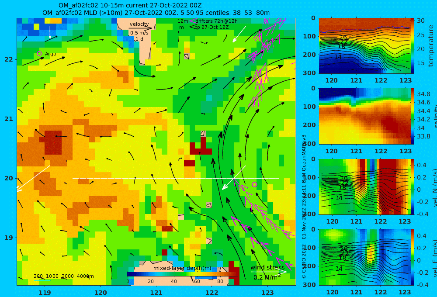Click the white dashed transect line at 20°N
Screen dimensions: 437x297
pos(176,178)
